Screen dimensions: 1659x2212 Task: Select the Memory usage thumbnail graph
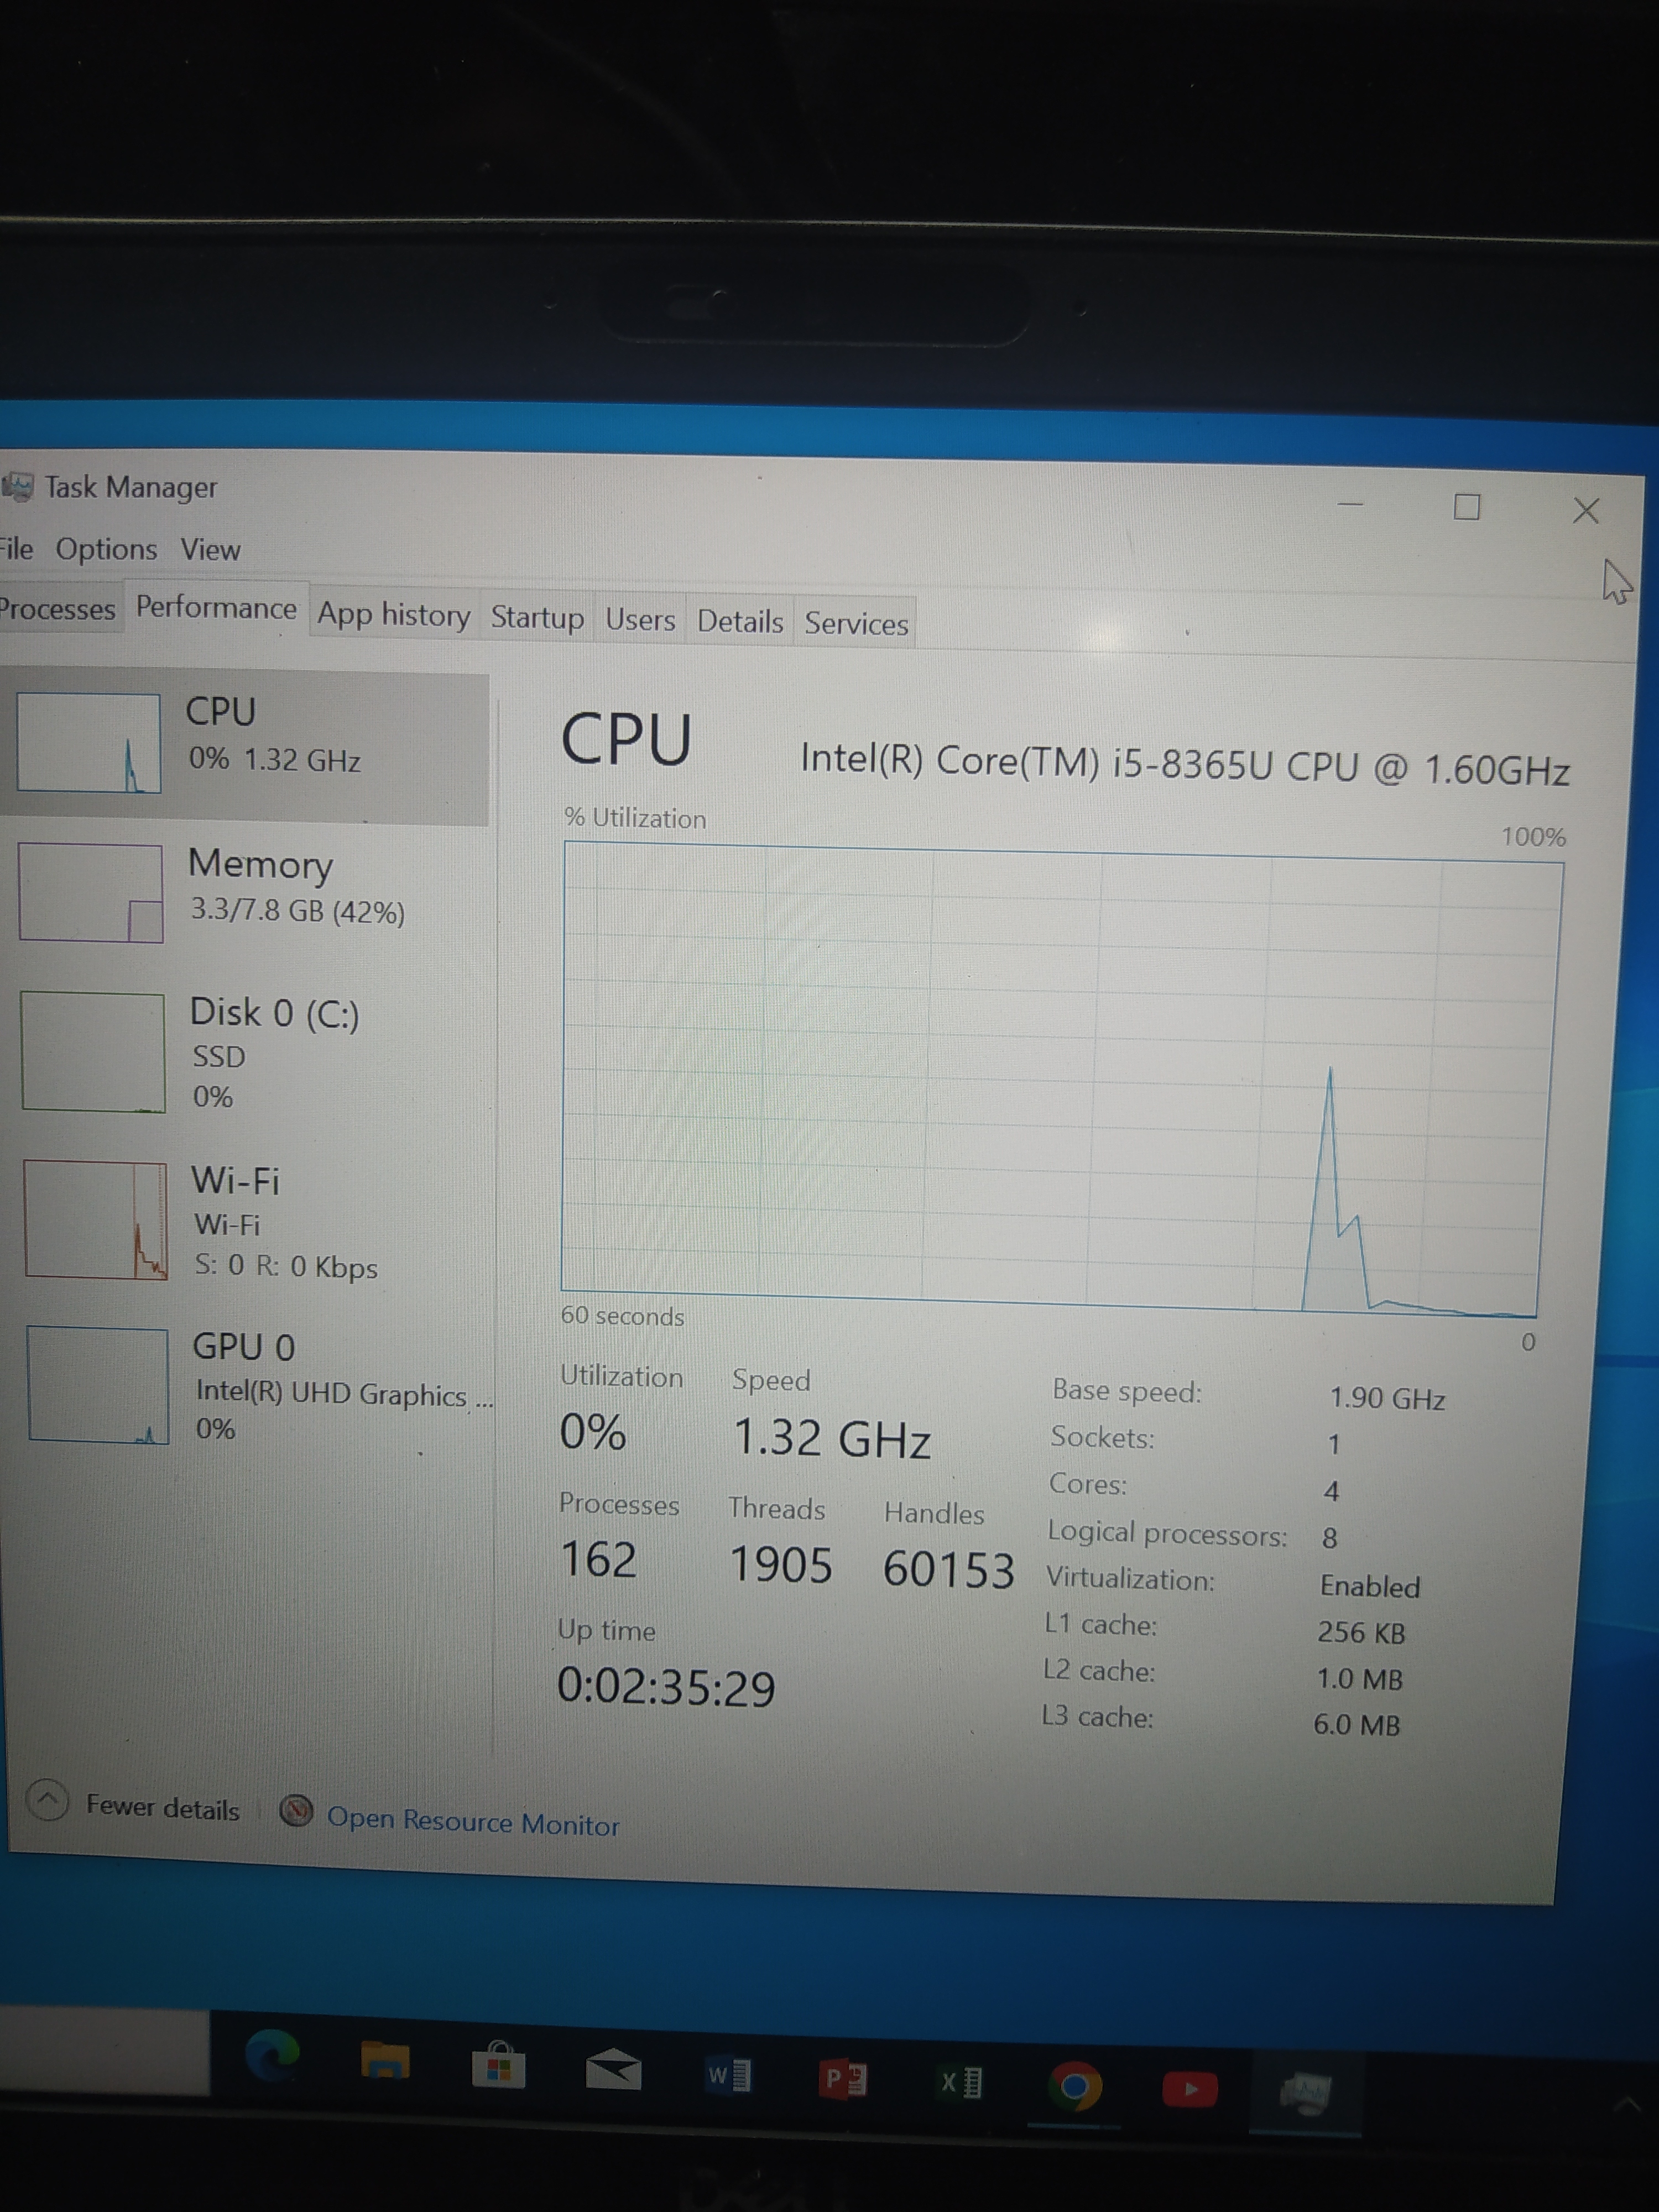90,892
